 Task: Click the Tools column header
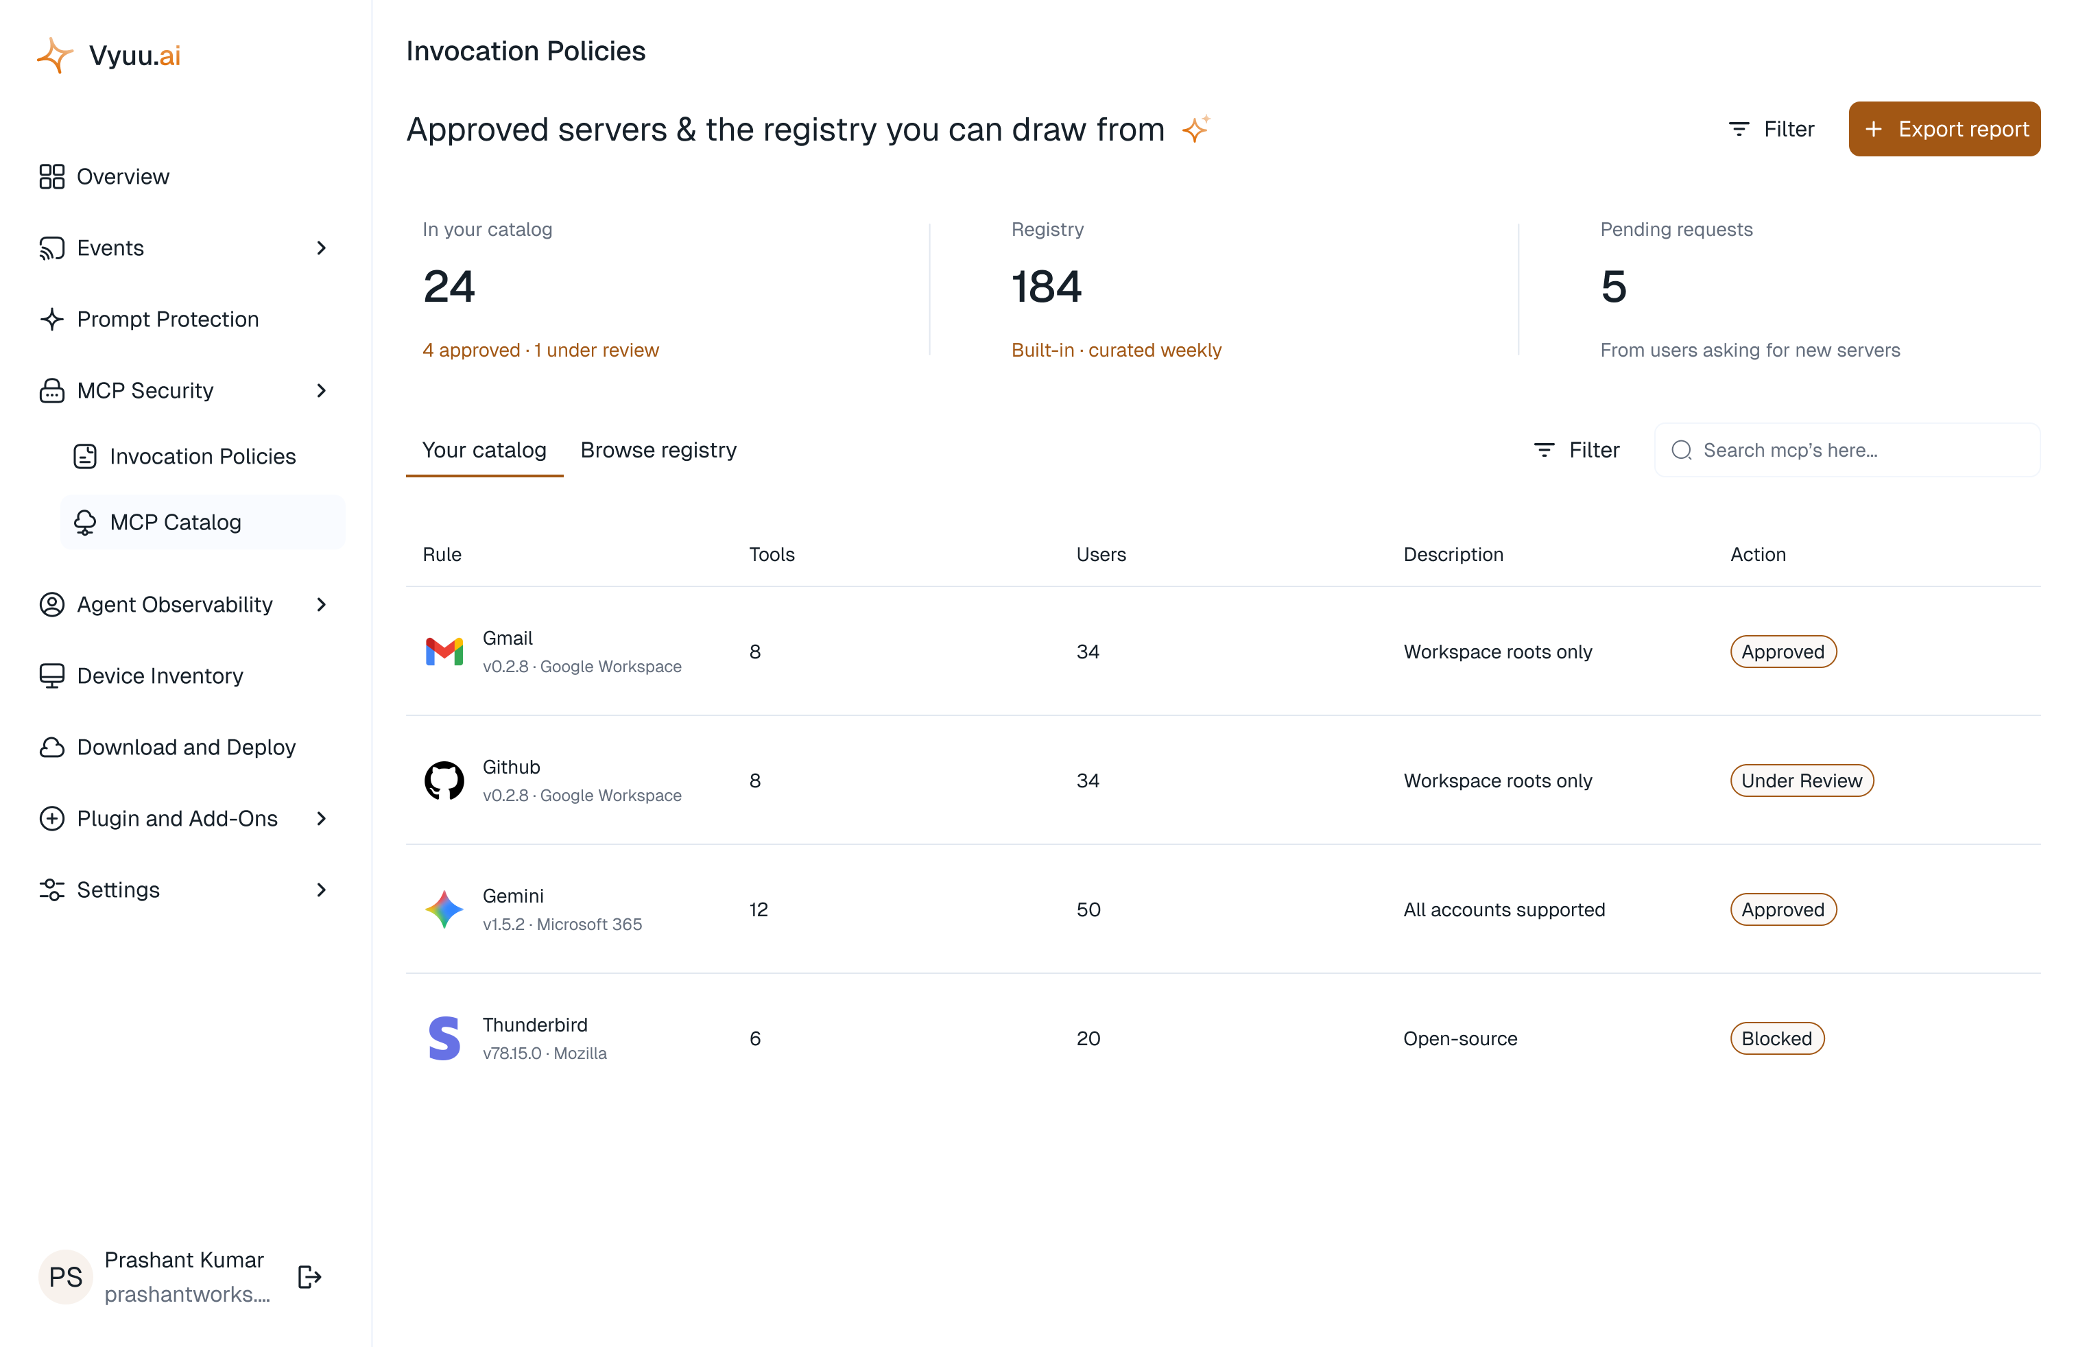coord(772,554)
